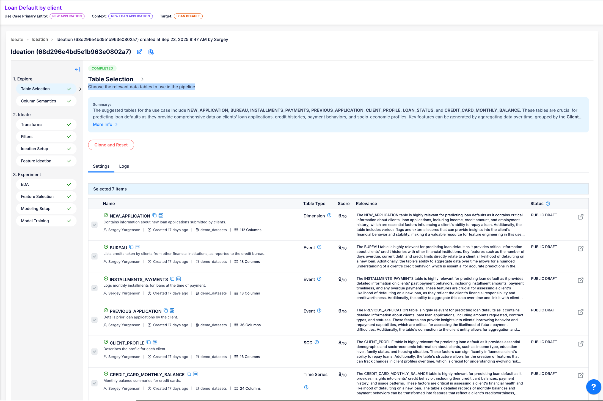Viewport: 603px width, 401px height.
Task: Click the Clone and Reset button
Action: pyautogui.click(x=111, y=145)
